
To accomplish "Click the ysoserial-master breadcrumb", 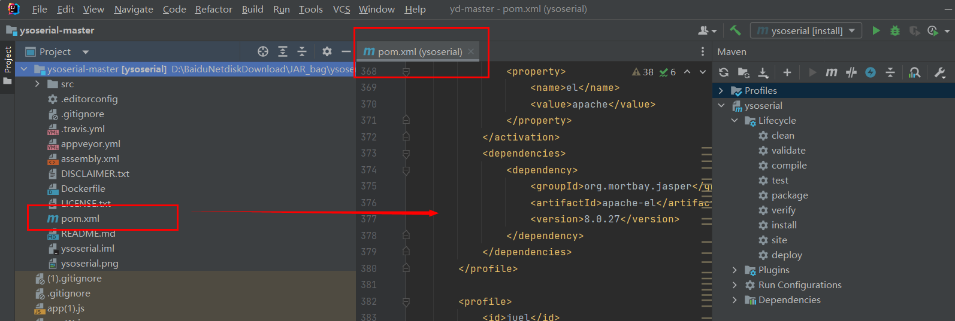I will [x=57, y=30].
